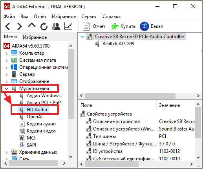
Task: Click the back navigation arrow icon
Action: pyautogui.click(x=7, y=26)
